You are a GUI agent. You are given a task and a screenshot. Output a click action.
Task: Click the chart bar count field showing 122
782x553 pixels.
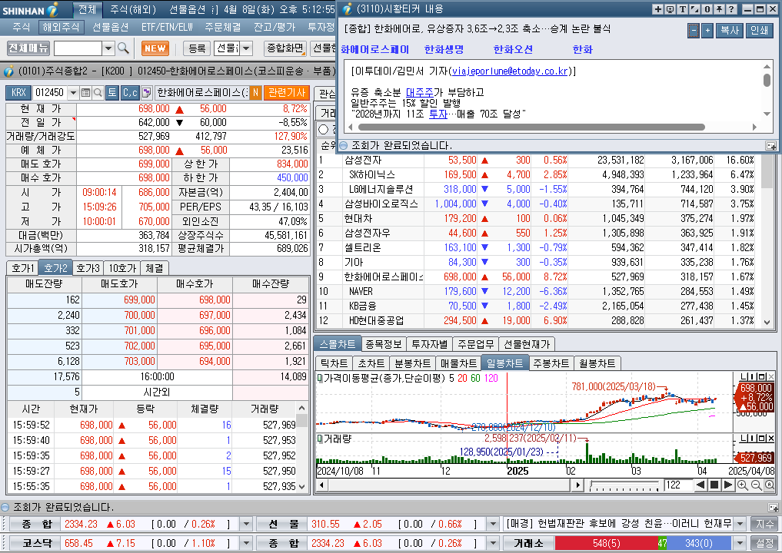[x=677, y=485]
